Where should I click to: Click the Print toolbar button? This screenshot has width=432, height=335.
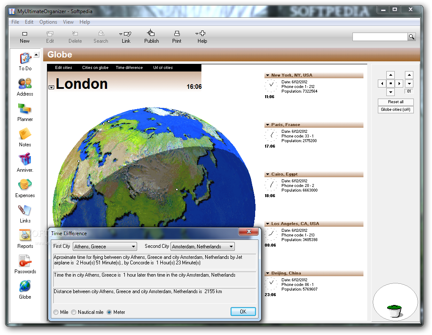[x=176, y=37]
